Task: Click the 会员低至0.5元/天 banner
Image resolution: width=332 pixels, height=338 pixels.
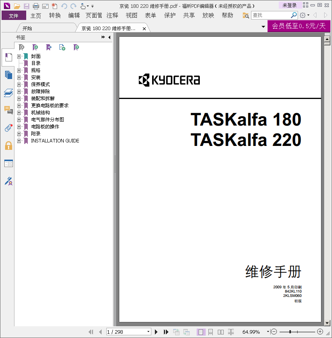Action: pyautogui.click(x=299, y=26)
